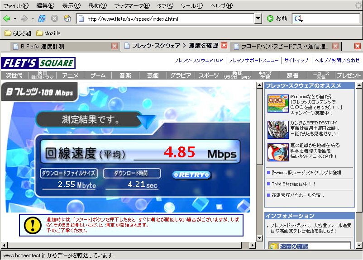Image resolution: width=363 pixels, height=260 pixels.
Task: Open the 表示(V) menu
Action: (72, 5)
